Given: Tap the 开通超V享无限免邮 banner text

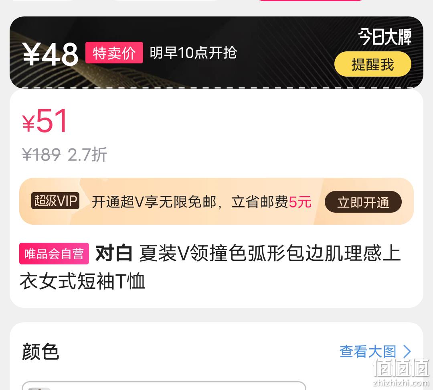Looking at the screenshot, I should coord(154,202).
